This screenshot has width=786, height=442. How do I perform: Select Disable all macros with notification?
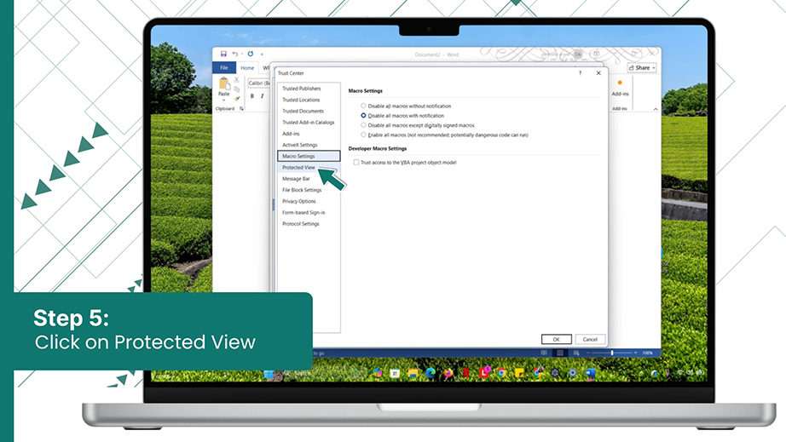[363, 116]
